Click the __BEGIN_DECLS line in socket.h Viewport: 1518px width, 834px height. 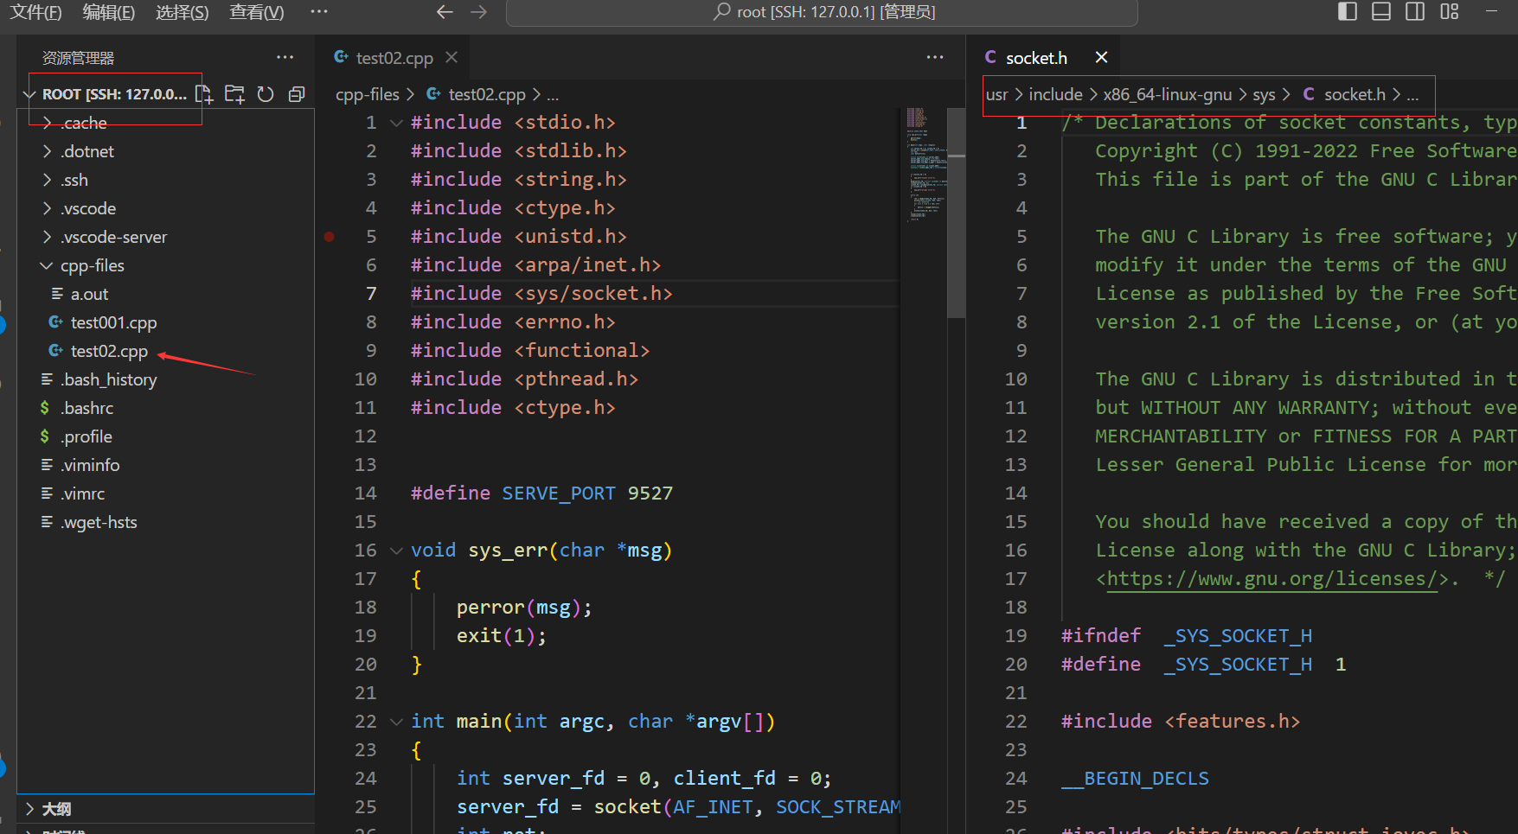coord(1135,779)
